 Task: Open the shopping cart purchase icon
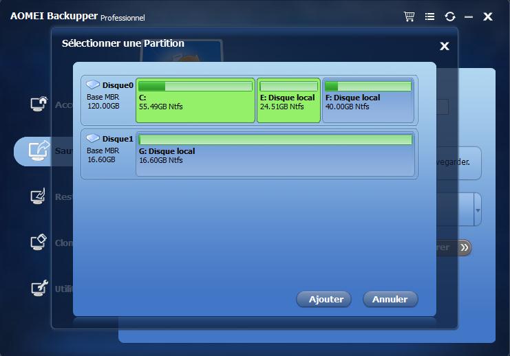point(410,16)
